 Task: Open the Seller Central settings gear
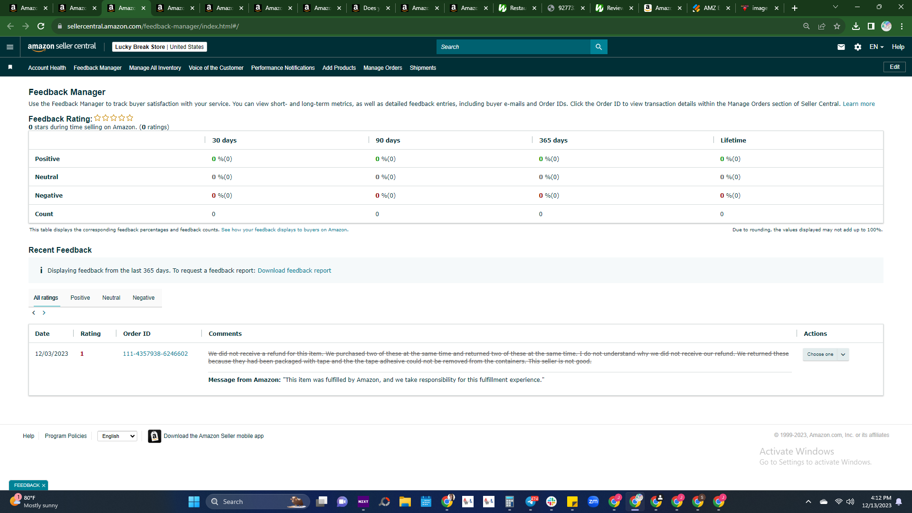click(x=857, y=47)
